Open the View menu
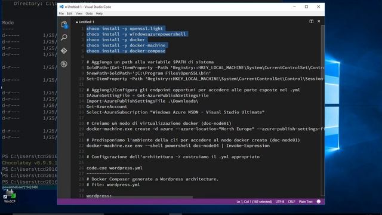The image size is (382, 215). click(x=79, y=14)
